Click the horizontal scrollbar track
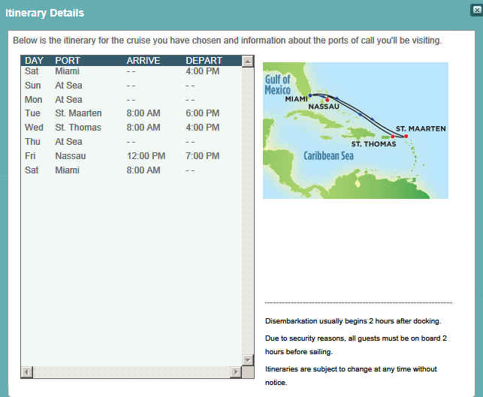This screenshot has width=483, height=397. [131, 372]
